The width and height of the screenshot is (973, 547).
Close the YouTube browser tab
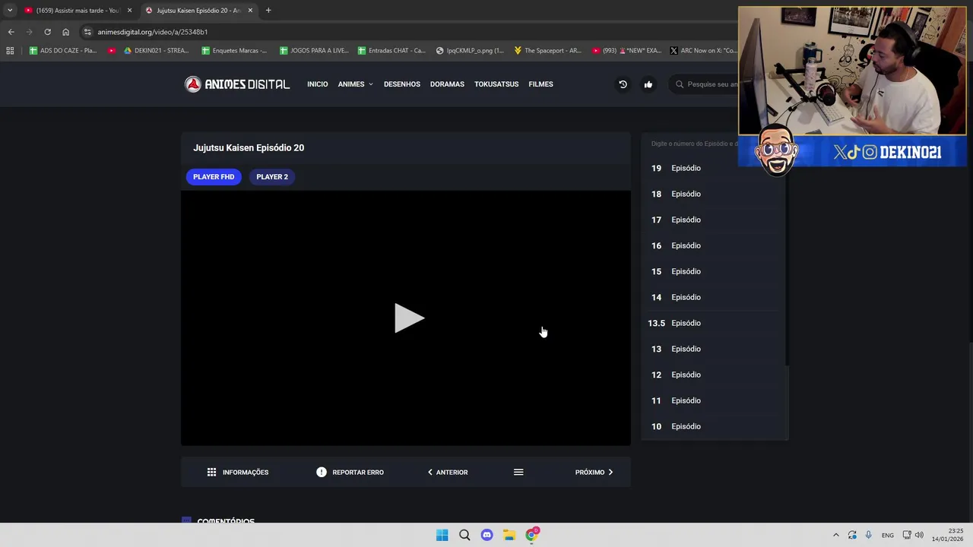click(x=129, y=11)
